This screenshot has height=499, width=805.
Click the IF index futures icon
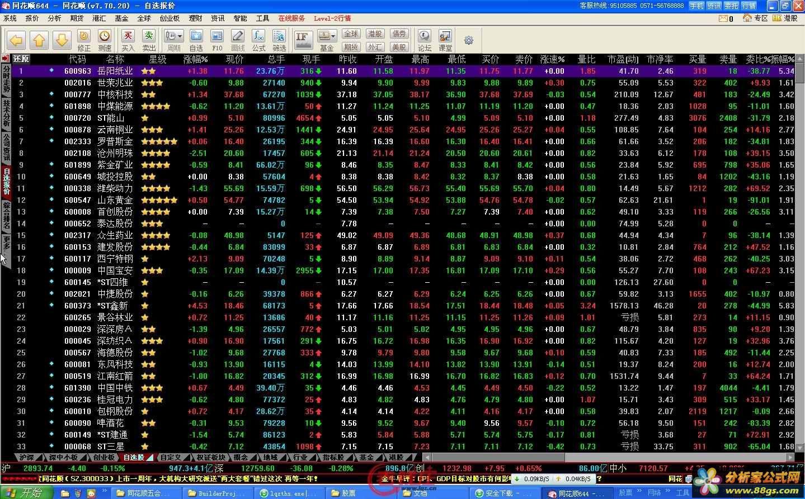click(303, 40)
